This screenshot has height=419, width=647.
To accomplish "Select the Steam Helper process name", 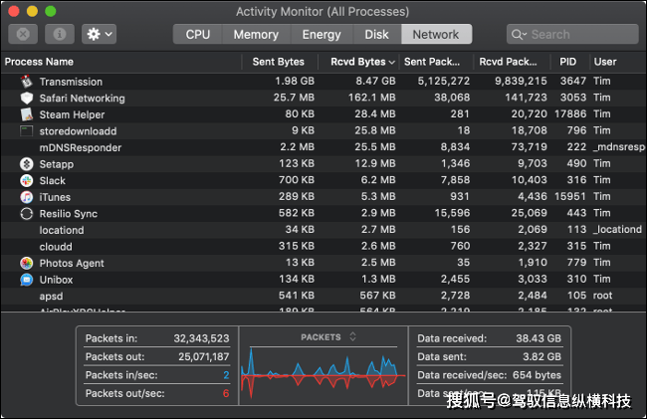I will point(72,114).
